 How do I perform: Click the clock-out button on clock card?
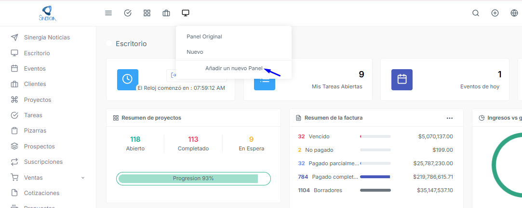pyautogui.click(x=197, y=75)
